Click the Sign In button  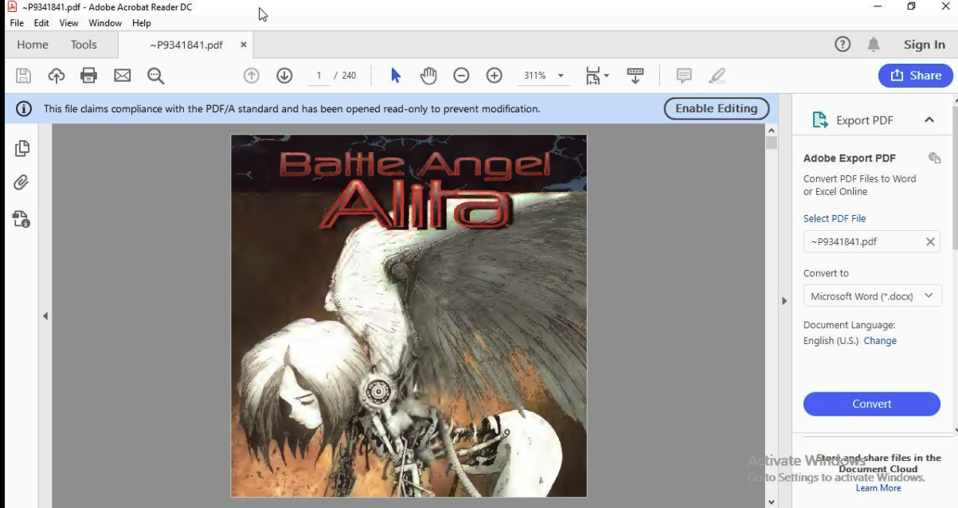924,45
